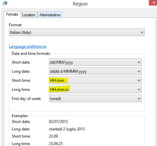Click example short date 02/07/2013

pyautogui.click(x=58, y=122)
